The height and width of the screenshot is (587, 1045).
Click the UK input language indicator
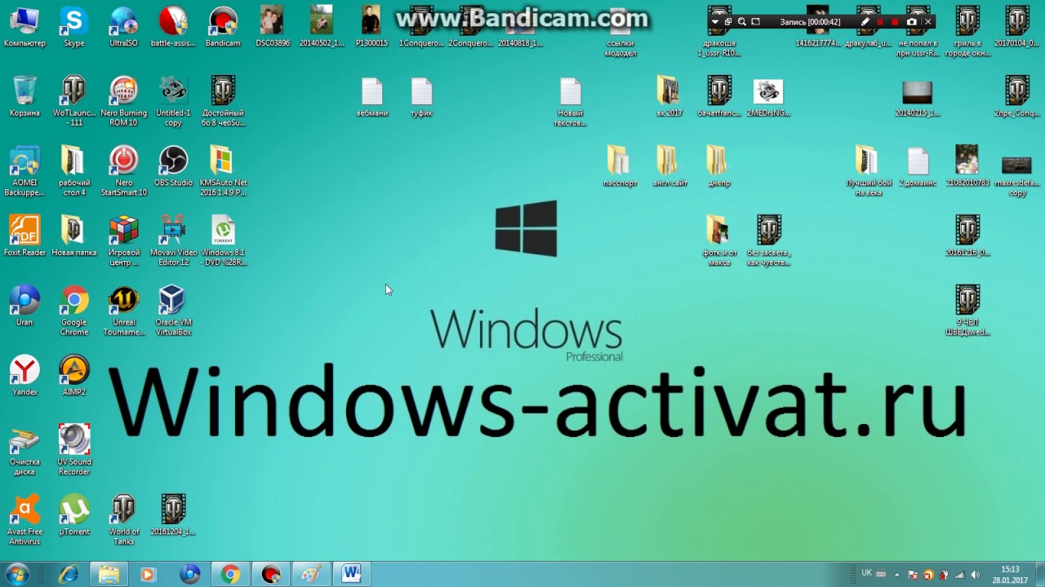click(x=867, y=573)
